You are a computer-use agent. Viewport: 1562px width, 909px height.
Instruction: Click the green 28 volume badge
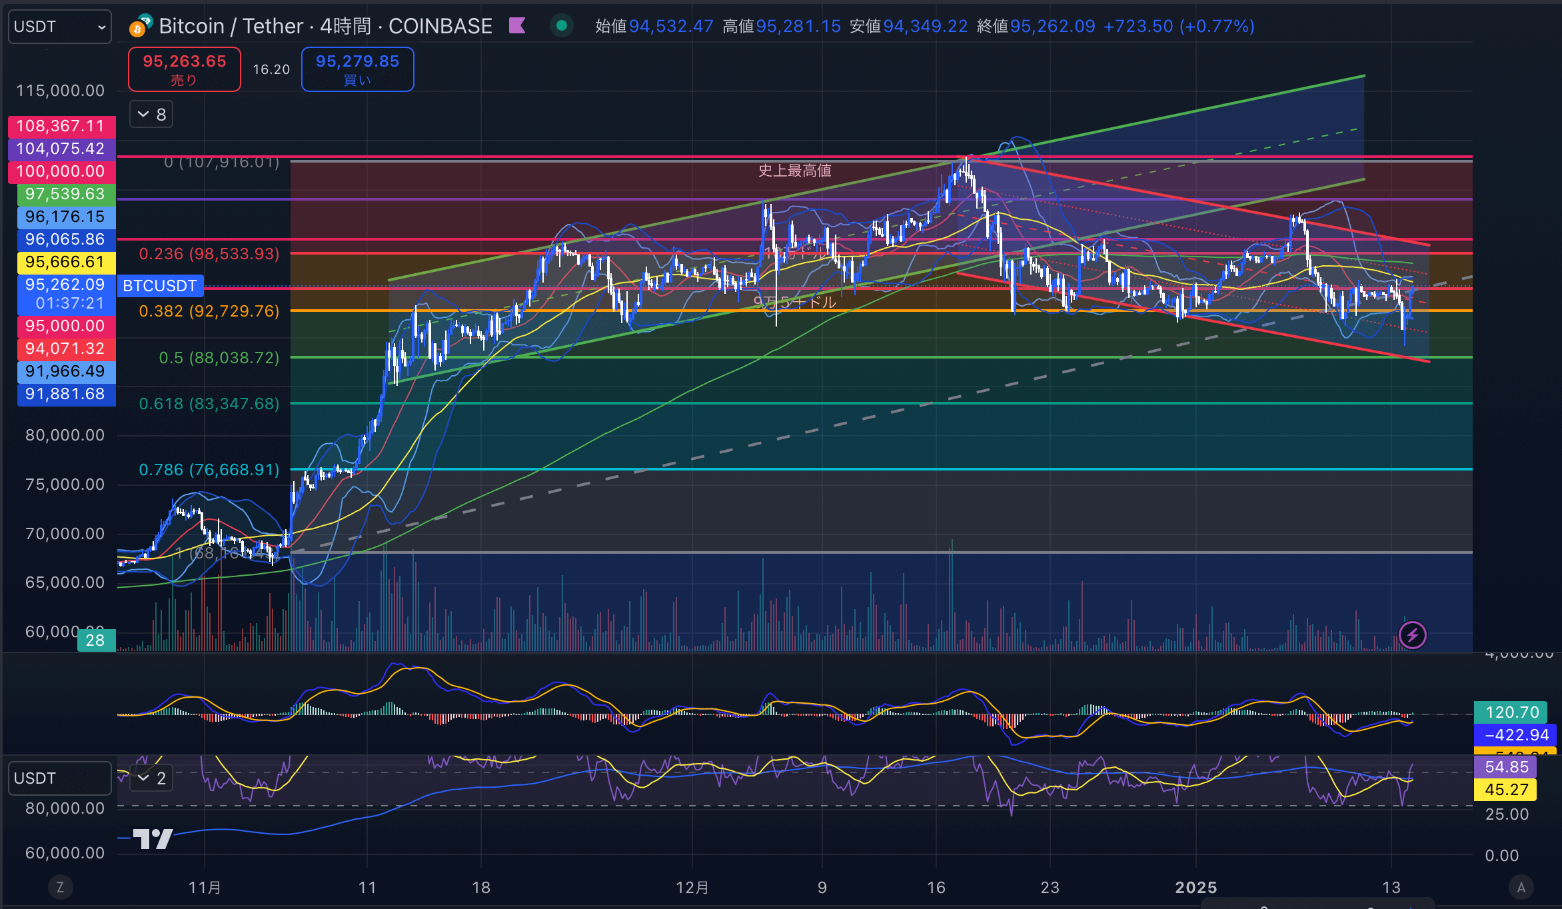(x=96, y=640)
